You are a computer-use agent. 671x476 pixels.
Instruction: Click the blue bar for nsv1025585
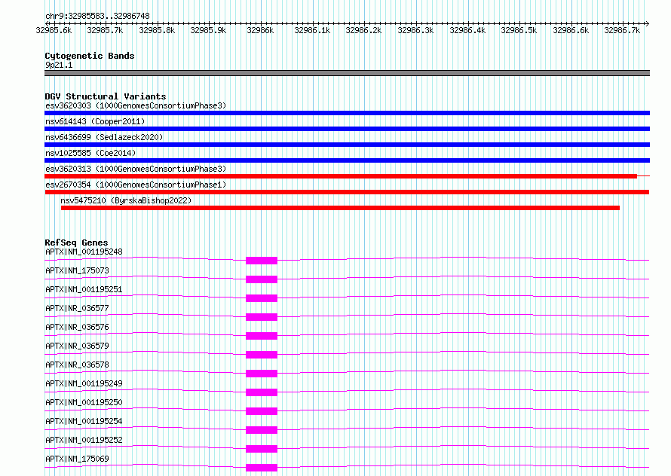[347, 160]
